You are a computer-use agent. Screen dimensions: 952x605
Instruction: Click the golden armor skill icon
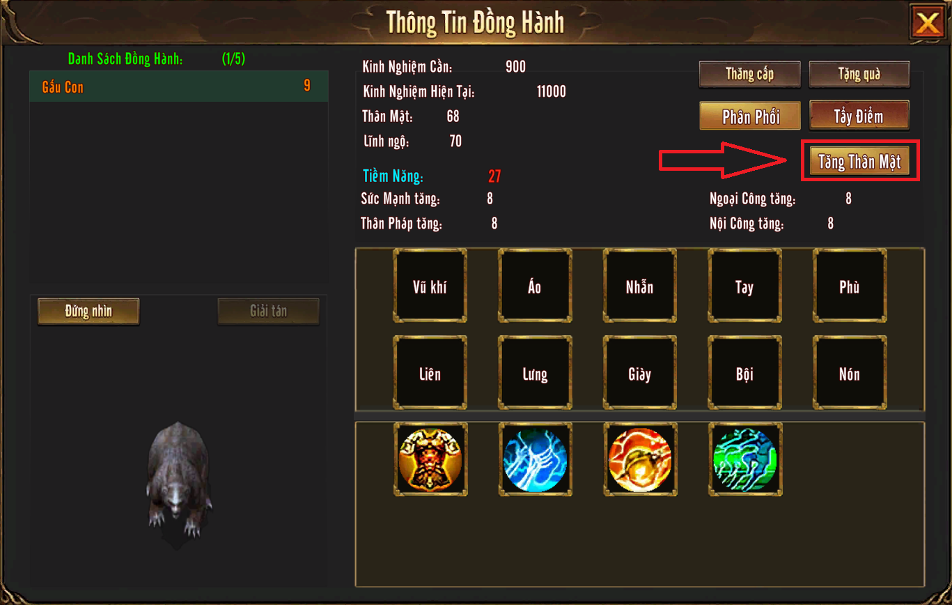coord(430,460)
